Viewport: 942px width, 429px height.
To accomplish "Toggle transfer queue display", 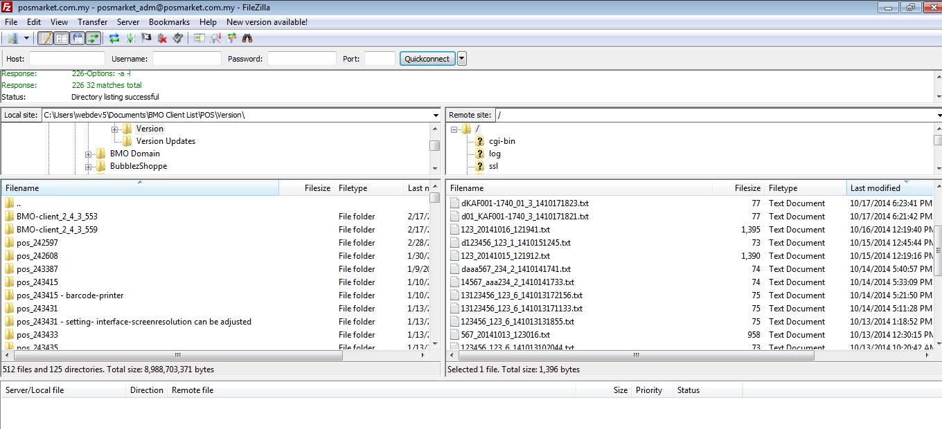I will coord(94,38).
